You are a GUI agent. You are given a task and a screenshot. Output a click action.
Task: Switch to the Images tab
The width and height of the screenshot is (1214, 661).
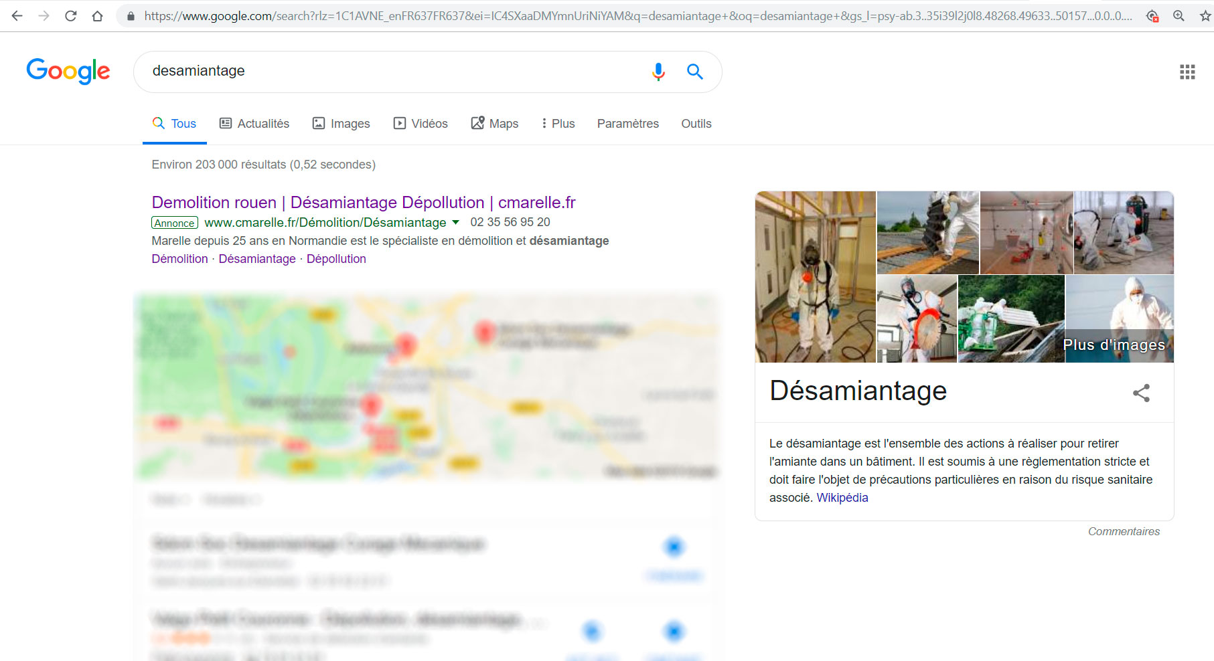pyautogui.click(x=342, y=124)
